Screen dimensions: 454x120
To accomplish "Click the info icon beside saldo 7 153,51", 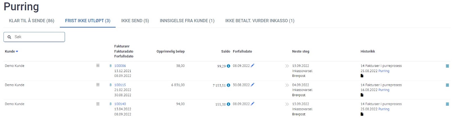I will [228, 85].
